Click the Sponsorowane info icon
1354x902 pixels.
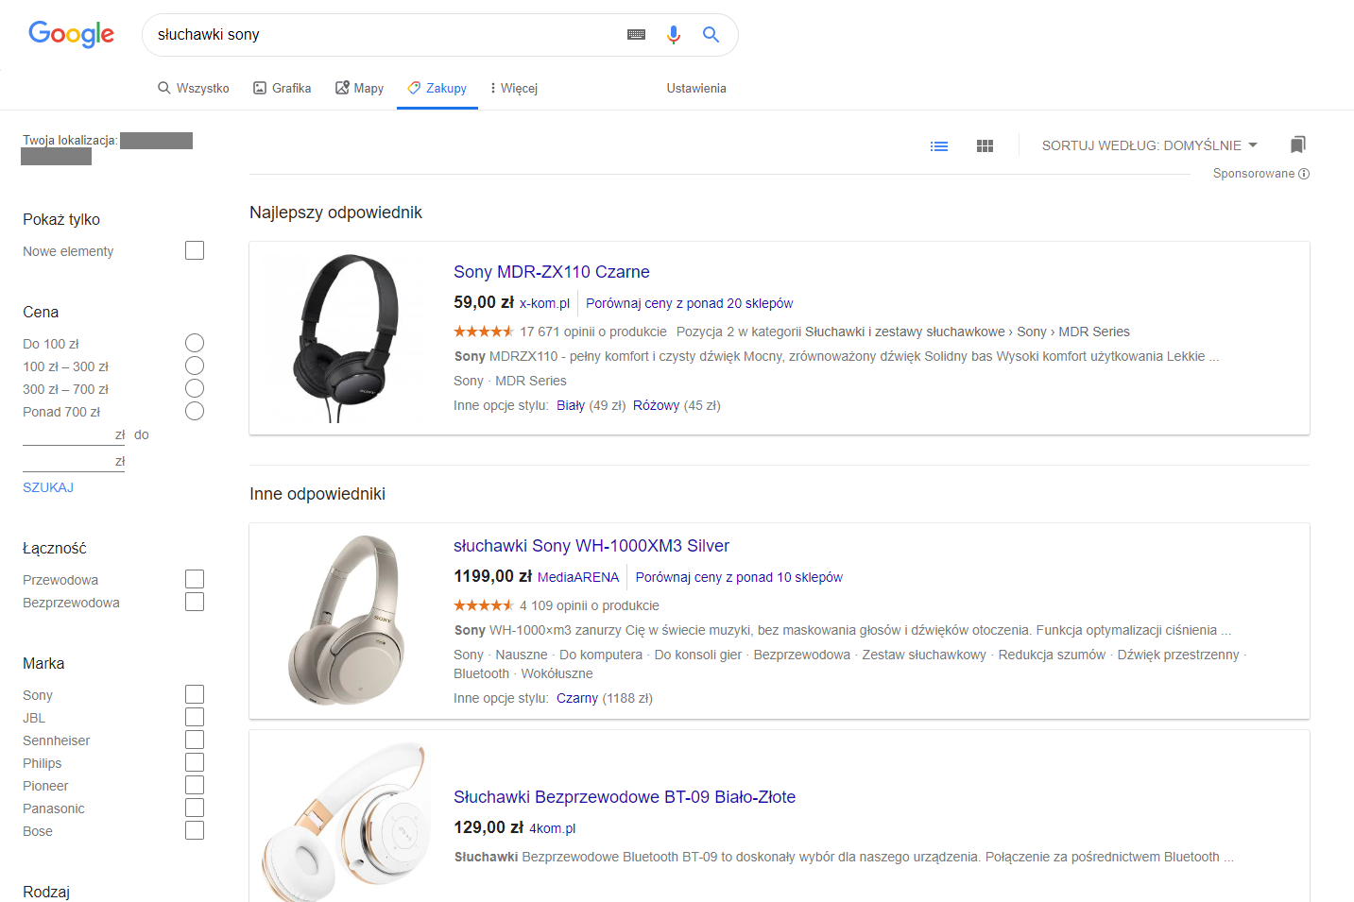[1304, 174]
